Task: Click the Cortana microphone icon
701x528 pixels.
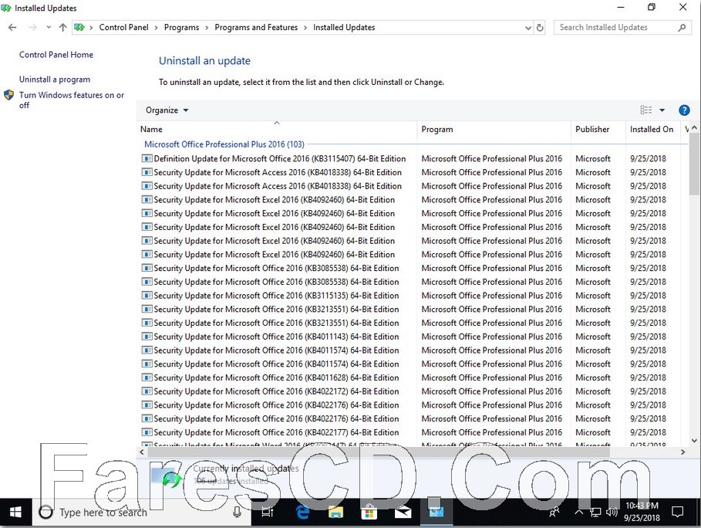Action: [238, 513]
